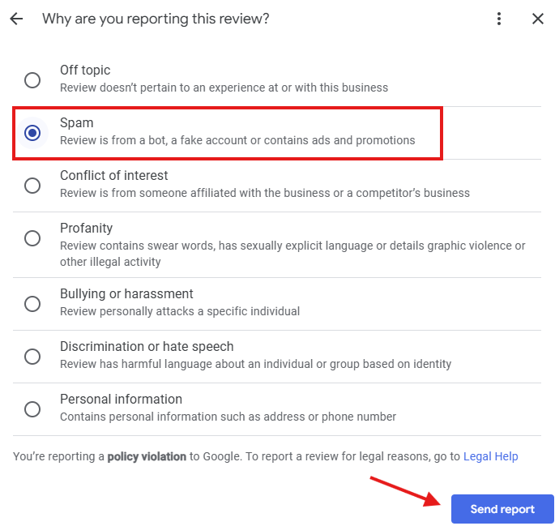
Task: Close the report review dialog
Action: click(x=538, y=19)
